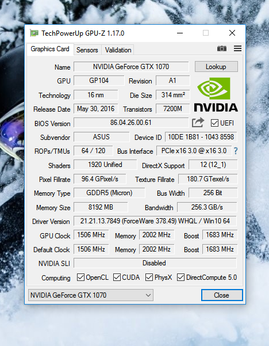
Task: Click the Device ID field 10DE 1B81
Action: click(201, 137)
